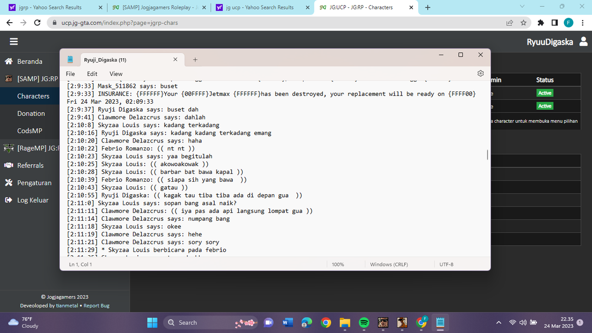Click the [RageMP] GTA V icon

[8, 148]
